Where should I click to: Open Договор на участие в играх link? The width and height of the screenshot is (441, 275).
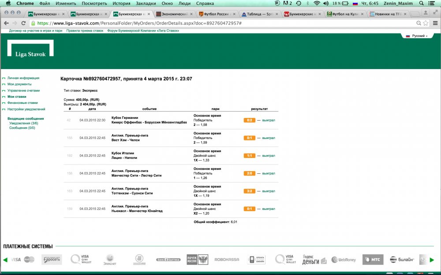point(36,31)
